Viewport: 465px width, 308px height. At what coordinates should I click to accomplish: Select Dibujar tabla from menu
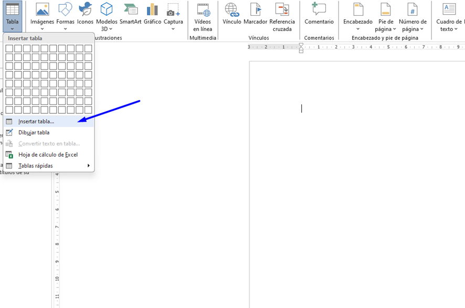click(34, 133)
